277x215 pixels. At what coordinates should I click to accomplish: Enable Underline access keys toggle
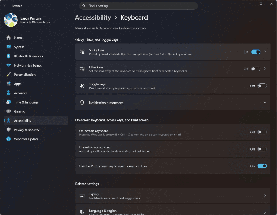[x=262, y=149]
